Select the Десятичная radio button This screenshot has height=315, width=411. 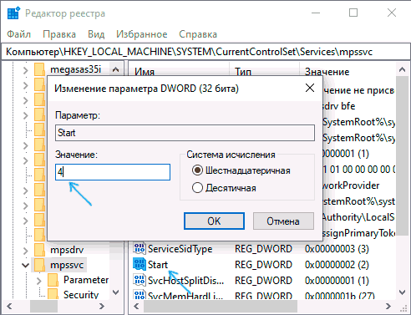(197, 188)
